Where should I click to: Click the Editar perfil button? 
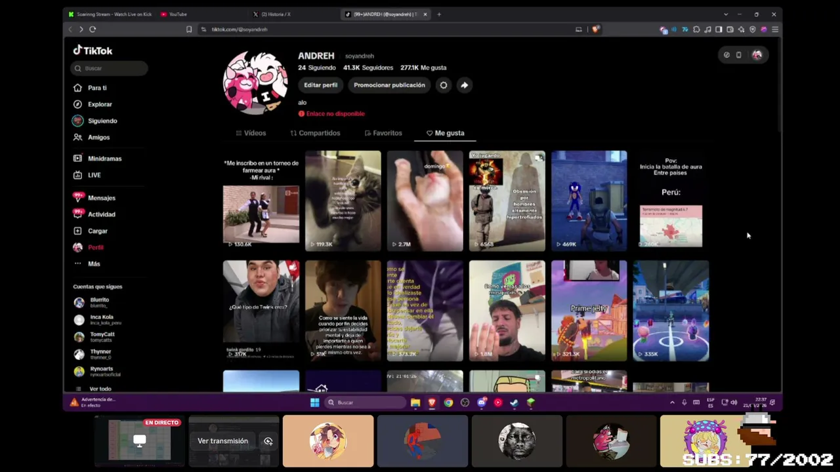click(x=320, y=85)
